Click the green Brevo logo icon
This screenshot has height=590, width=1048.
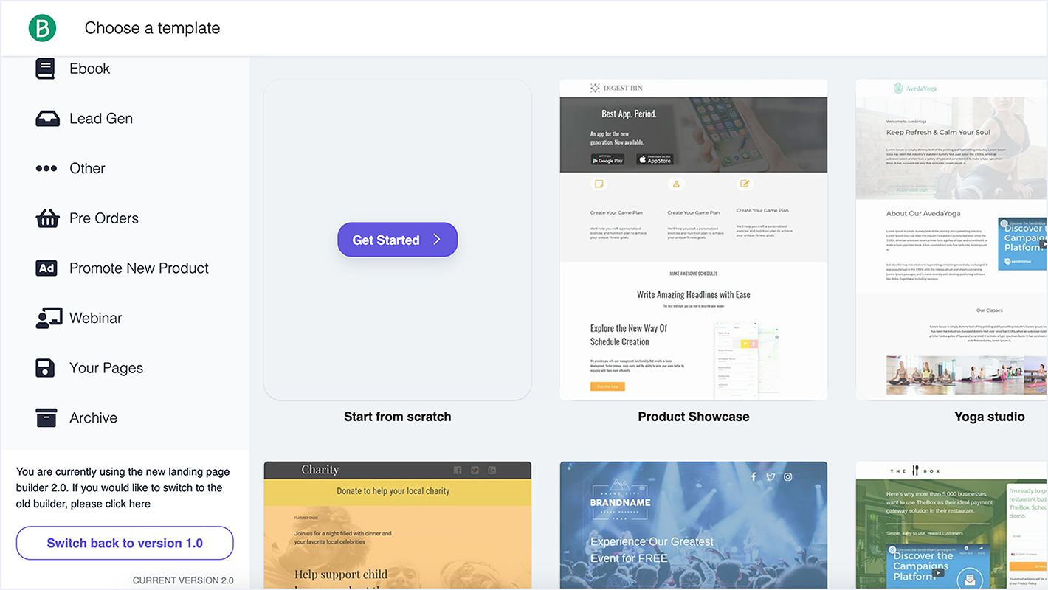[43, 28]
